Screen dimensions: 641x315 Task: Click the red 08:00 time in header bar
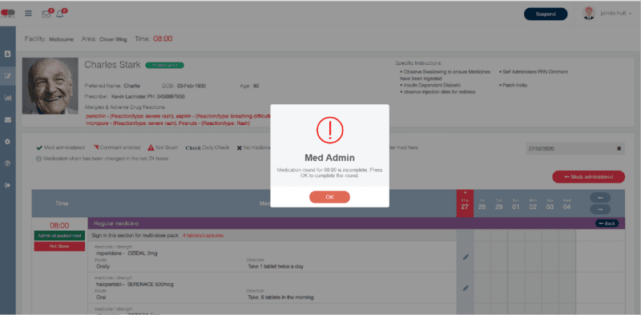click(163, 38)
